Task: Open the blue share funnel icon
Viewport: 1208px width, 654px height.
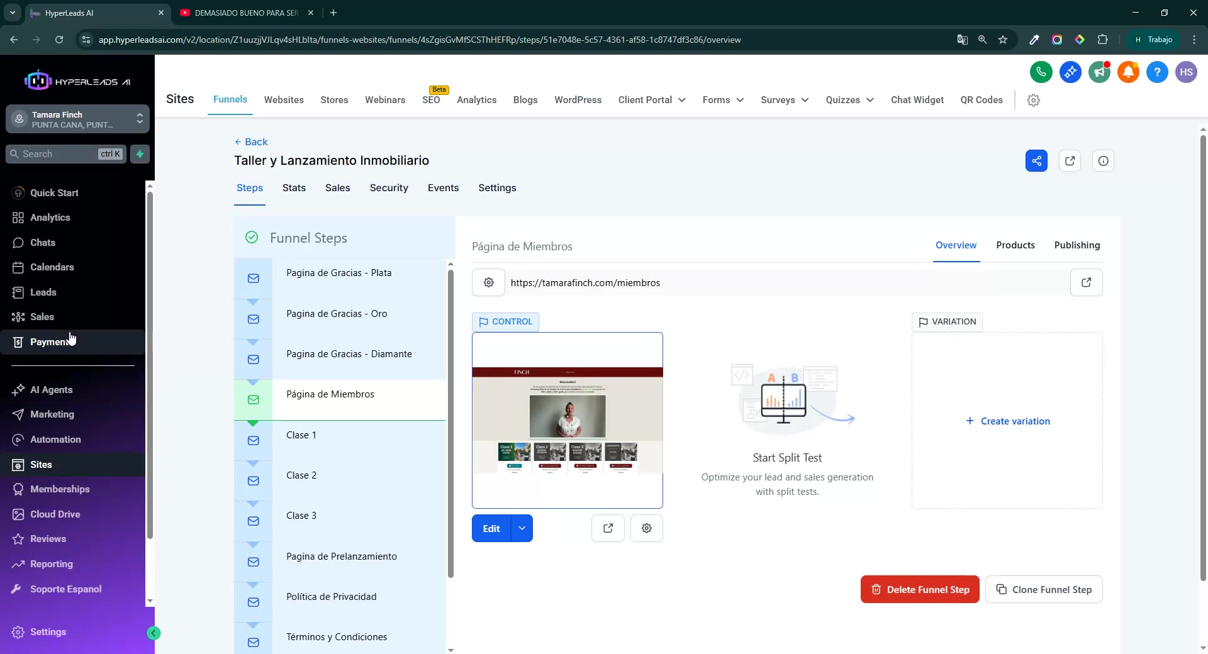Action: pos(1036,161)
